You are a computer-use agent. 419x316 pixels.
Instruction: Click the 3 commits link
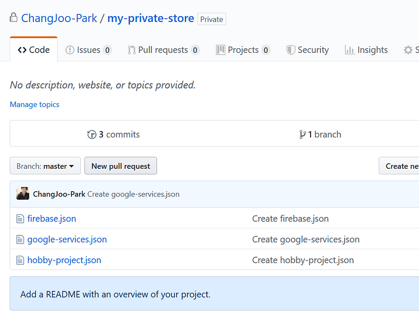point(119,134)
